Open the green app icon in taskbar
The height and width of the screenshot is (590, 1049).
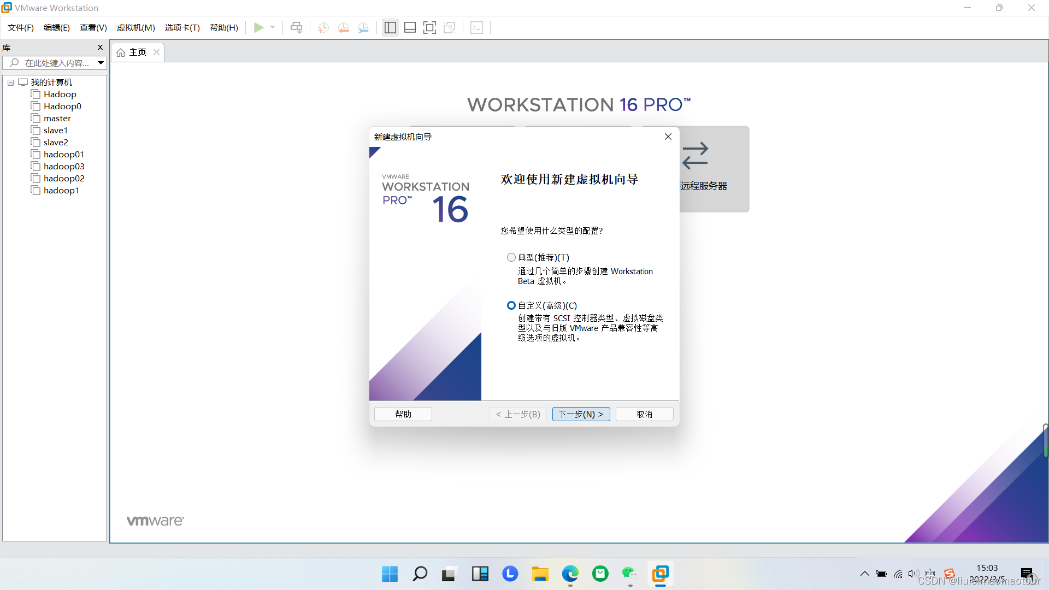(x=600, y=574)
